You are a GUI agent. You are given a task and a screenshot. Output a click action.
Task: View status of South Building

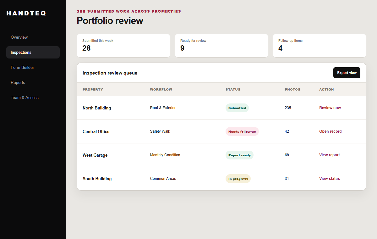pyautogui.click(x=330, y=179)
